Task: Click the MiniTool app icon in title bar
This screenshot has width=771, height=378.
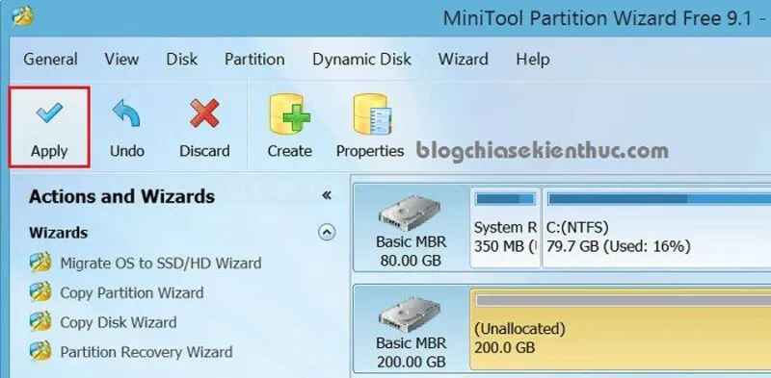Action: pyautogui.click(x=22, y=16)
